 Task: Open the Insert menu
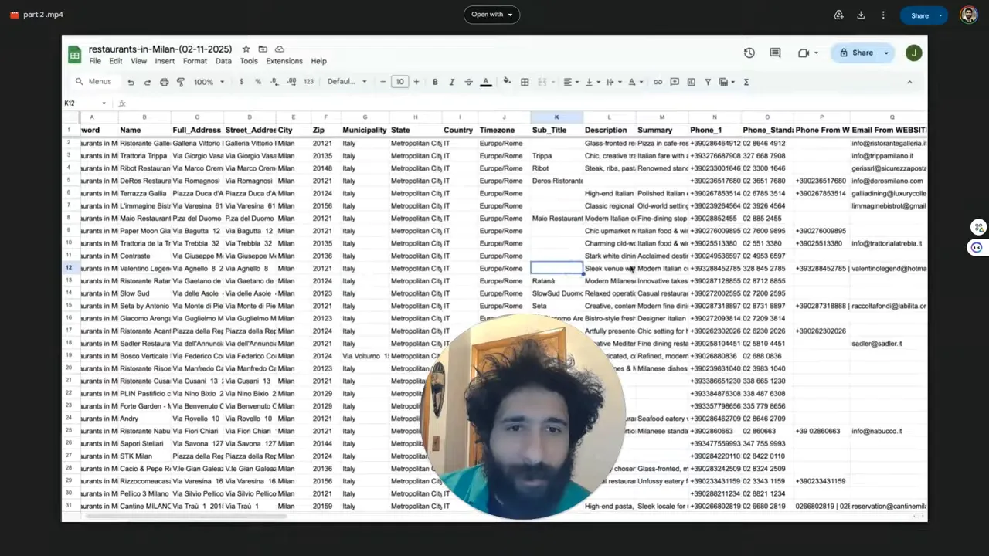(x=165, y=61)
